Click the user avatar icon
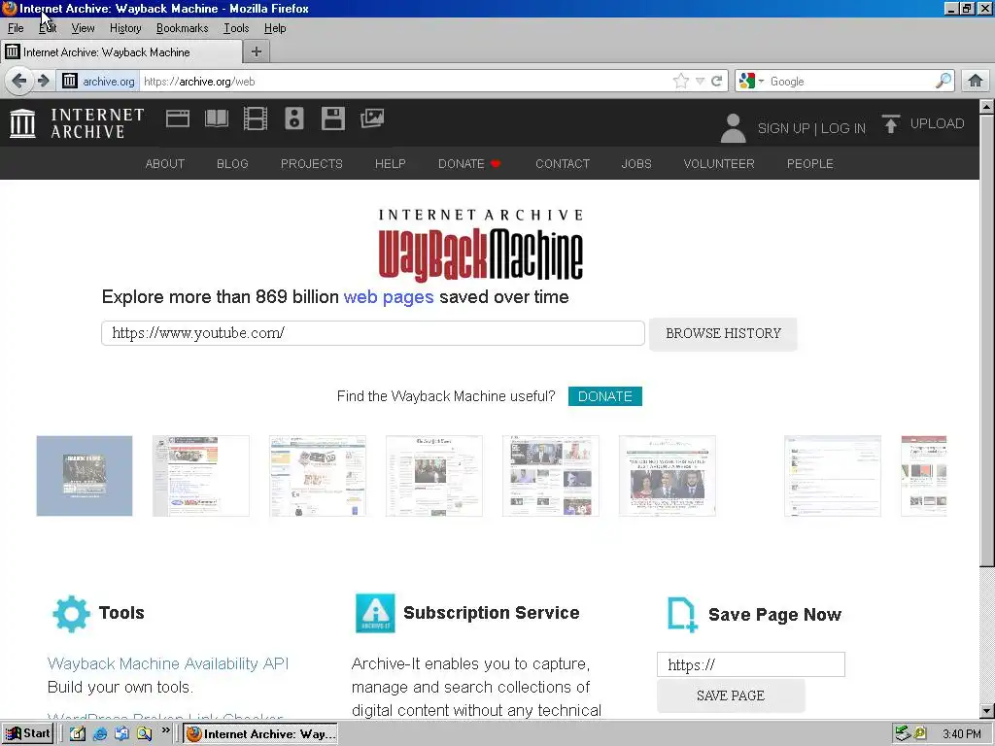The height and width of the screenshot is (746, 995). click(733, 127)
